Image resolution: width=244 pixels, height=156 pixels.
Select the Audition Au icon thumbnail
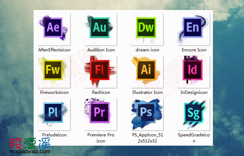pyautogui.click(x=101, y=29)
